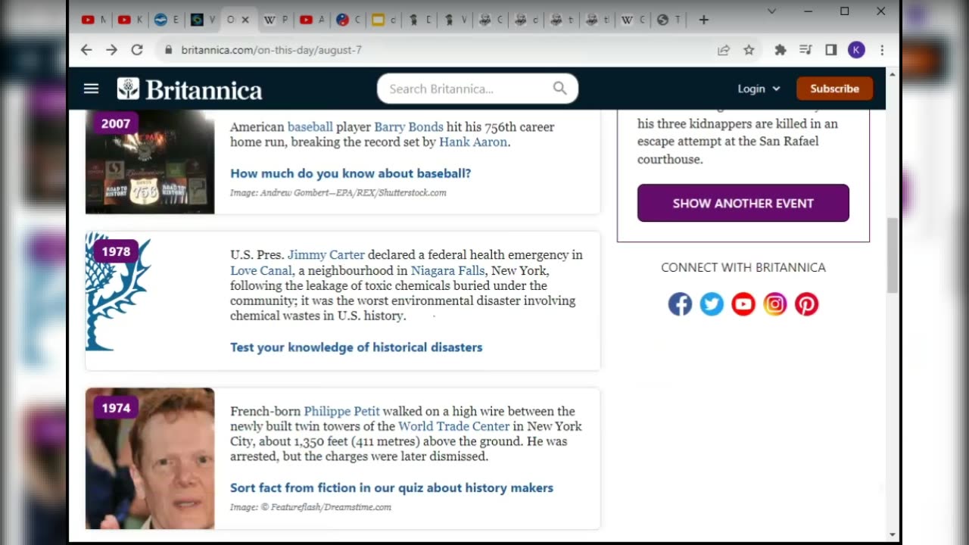Bookmark this page with star icon
969x545 pixels.
tap(749, 50)
